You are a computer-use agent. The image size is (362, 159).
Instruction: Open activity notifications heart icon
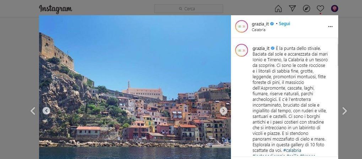tap(320, 8)
